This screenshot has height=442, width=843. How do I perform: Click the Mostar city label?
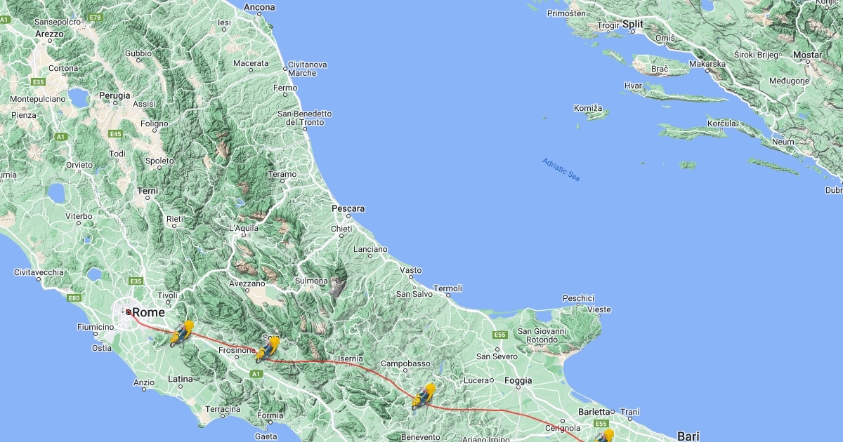click(x=807, y=55)
